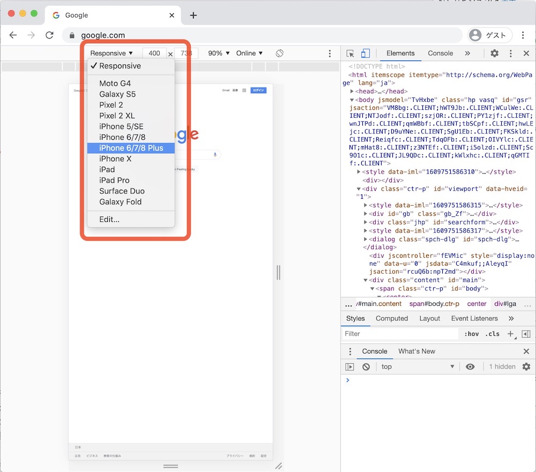Screen dimensions: 536x472
Task: Open DevTools customize three-dot menu
Action: coord(510,54)
